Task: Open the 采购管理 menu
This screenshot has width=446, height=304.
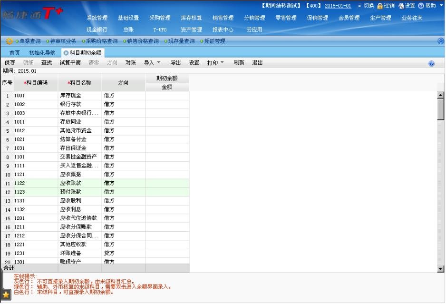Action: point(160,18)
